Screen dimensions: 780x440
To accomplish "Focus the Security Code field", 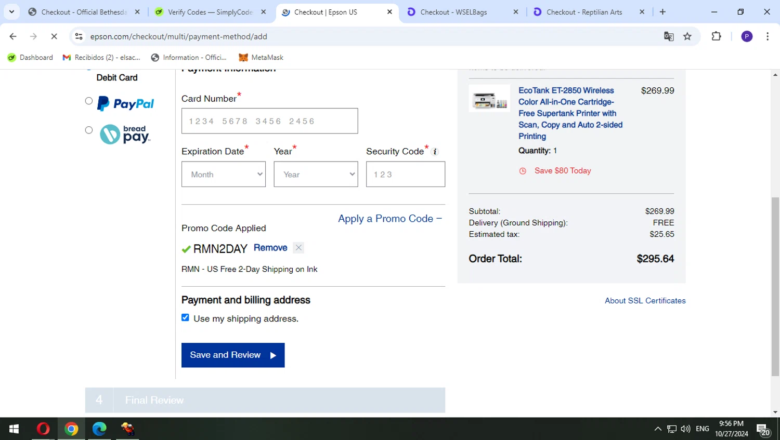I will [x=406, y=174].
